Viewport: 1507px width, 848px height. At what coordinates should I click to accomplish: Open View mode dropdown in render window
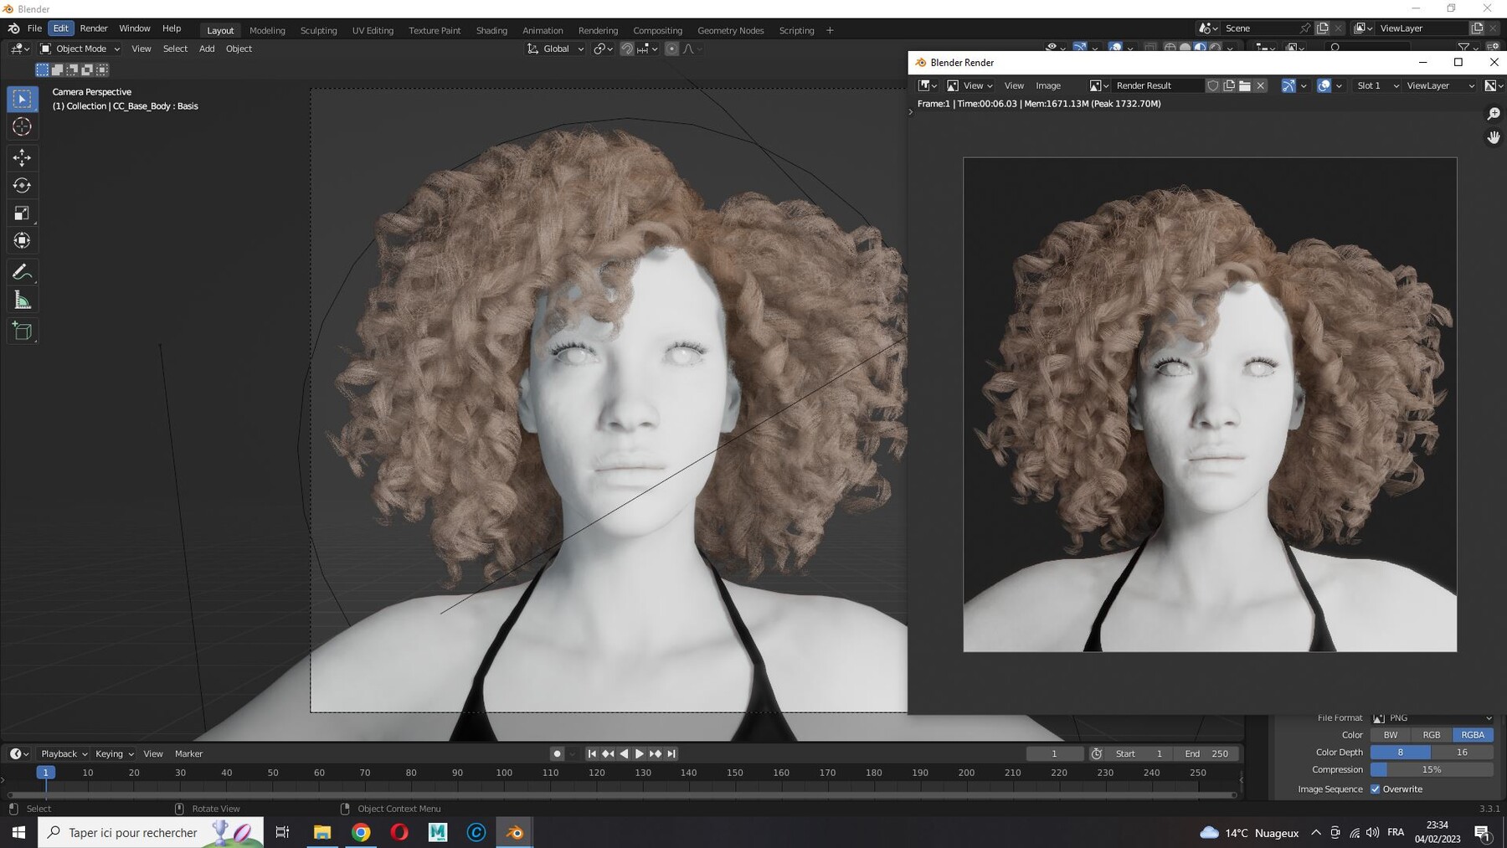tap(970, 85)
